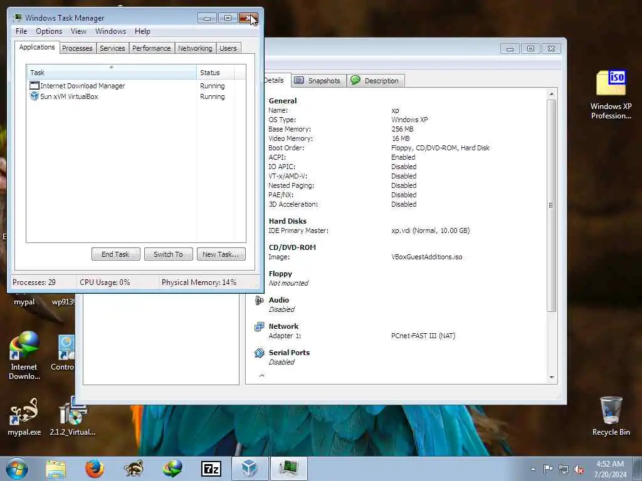This screenshot has height=481, width=642.
Task: Click the Network icon in VirtualBox details
Action: [259, 327]
